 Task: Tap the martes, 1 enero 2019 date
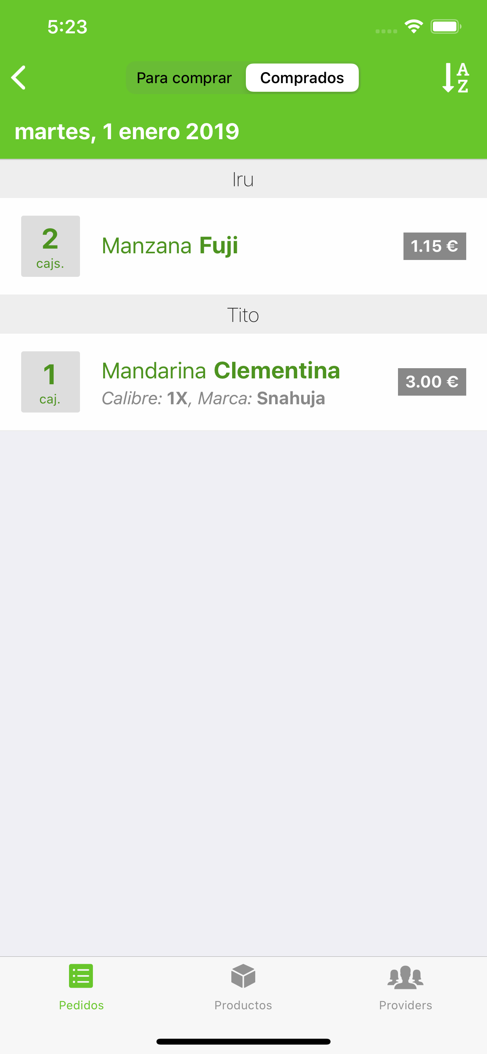tap(127, 132)
